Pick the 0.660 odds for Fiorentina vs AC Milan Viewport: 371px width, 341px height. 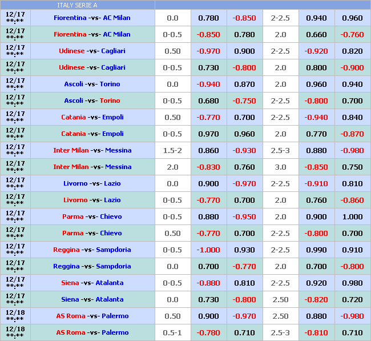[316, 35]
